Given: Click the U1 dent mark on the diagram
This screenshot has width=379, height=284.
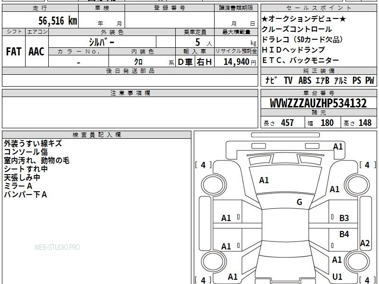Looking at the screenshot, I should pyautogui.click(x=337, y=277).
